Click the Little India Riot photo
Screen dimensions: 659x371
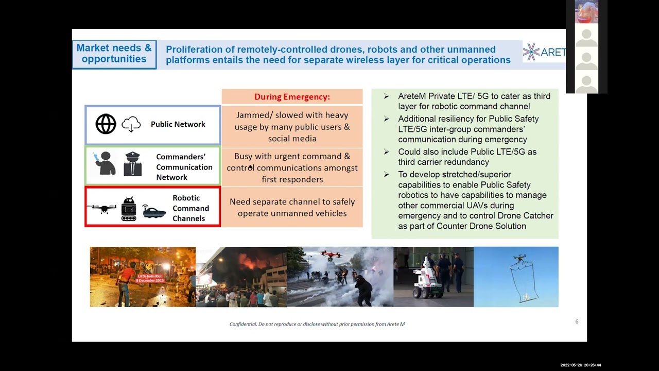[x=143, y=277]
